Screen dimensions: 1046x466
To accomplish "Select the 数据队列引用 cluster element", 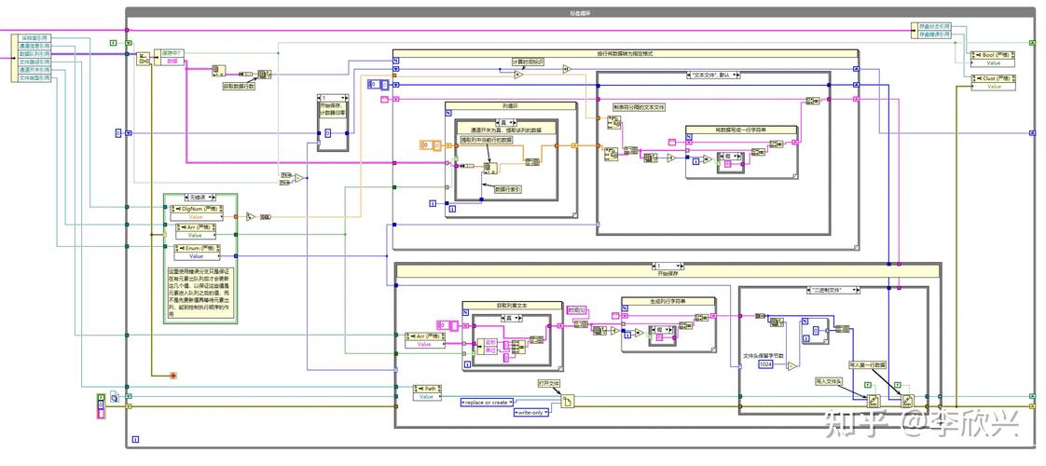I will [34, 54].
